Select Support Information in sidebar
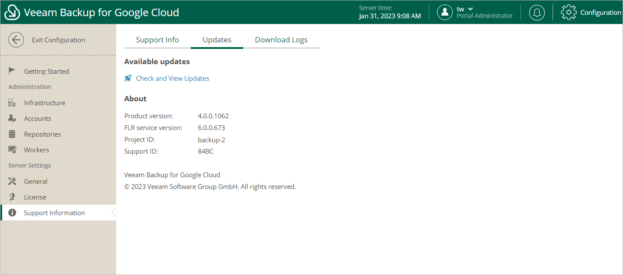This screenshot has height=275, width=623. 54,213
